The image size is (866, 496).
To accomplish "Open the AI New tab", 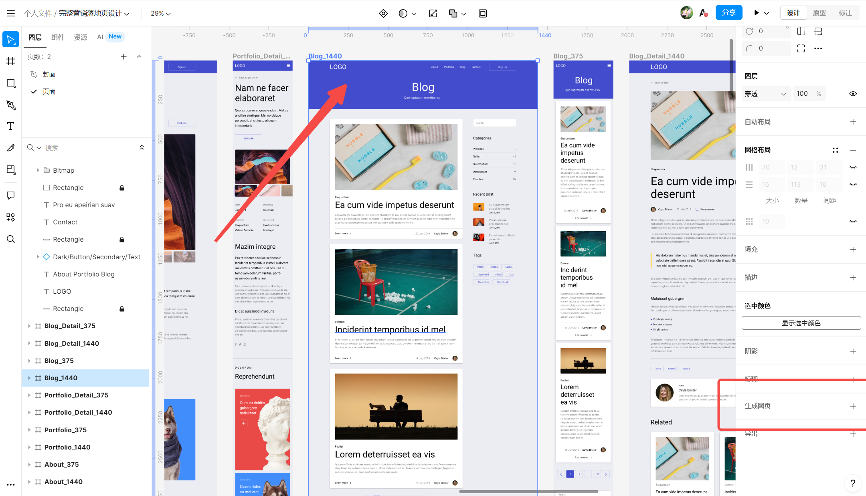I will (x=110, y=37).
